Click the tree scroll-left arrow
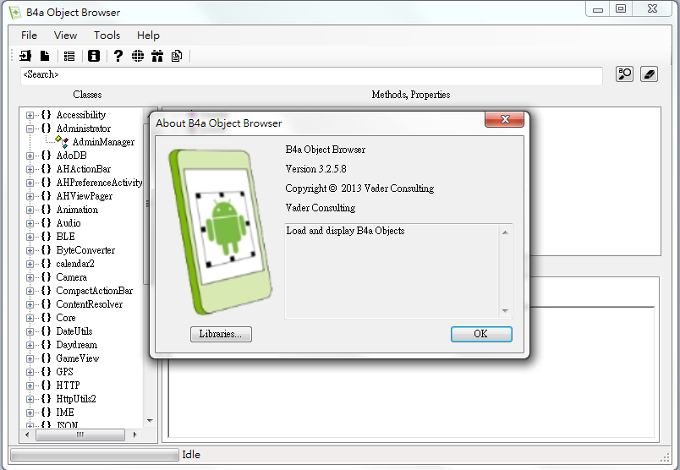The width and height of the screenshot is (680, 470). (27, 434)
